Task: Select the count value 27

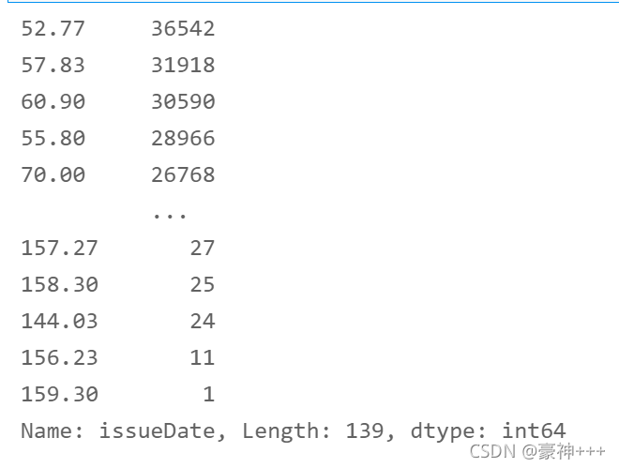Action: (x=203, y=249)
